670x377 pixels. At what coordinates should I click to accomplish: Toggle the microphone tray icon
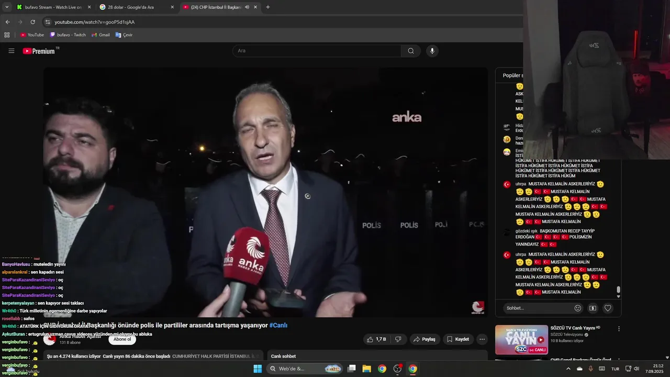click(x=591, y=369)
